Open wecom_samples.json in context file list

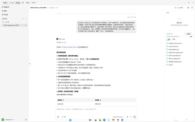[175, 55]
